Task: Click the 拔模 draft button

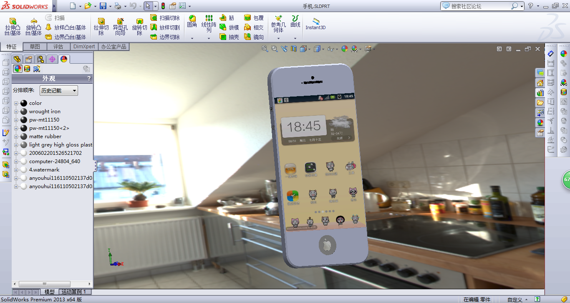Action: (229, 27)
